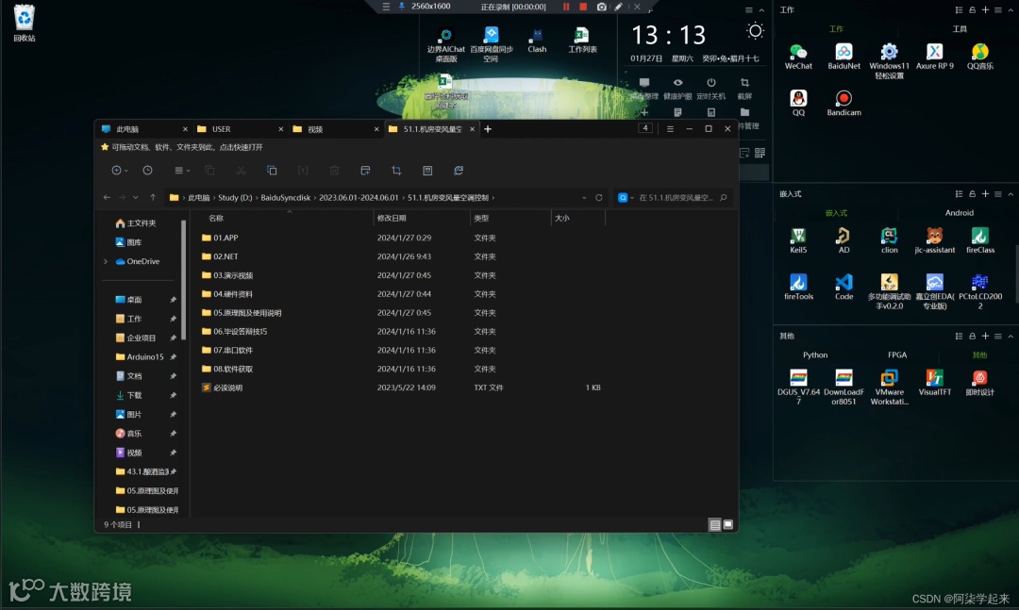This screenshot has width=1019, height=610.
Task: Go up one folder level
Action: point(153,197)
